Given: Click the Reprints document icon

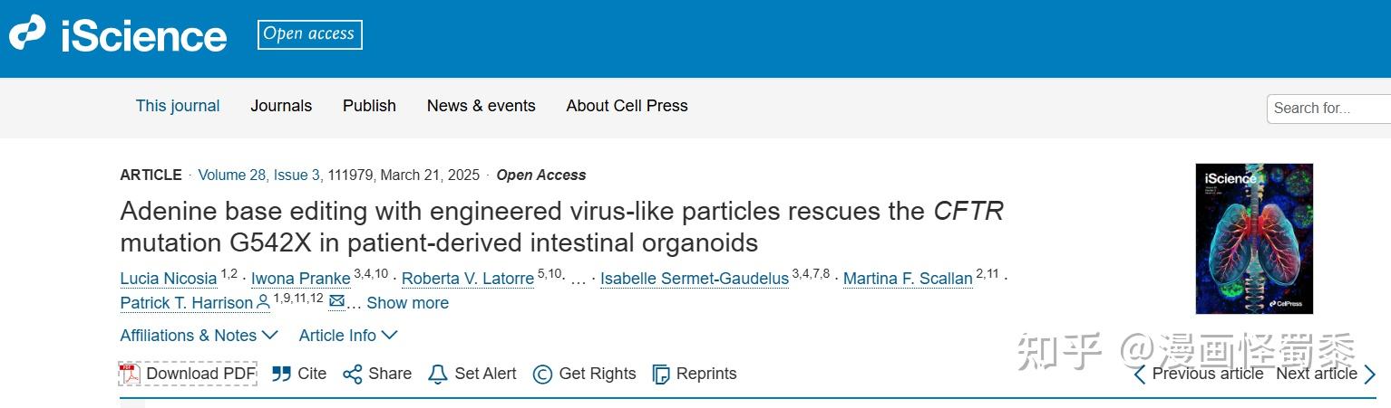Looking at the screenshot, I should click(662, 374).
